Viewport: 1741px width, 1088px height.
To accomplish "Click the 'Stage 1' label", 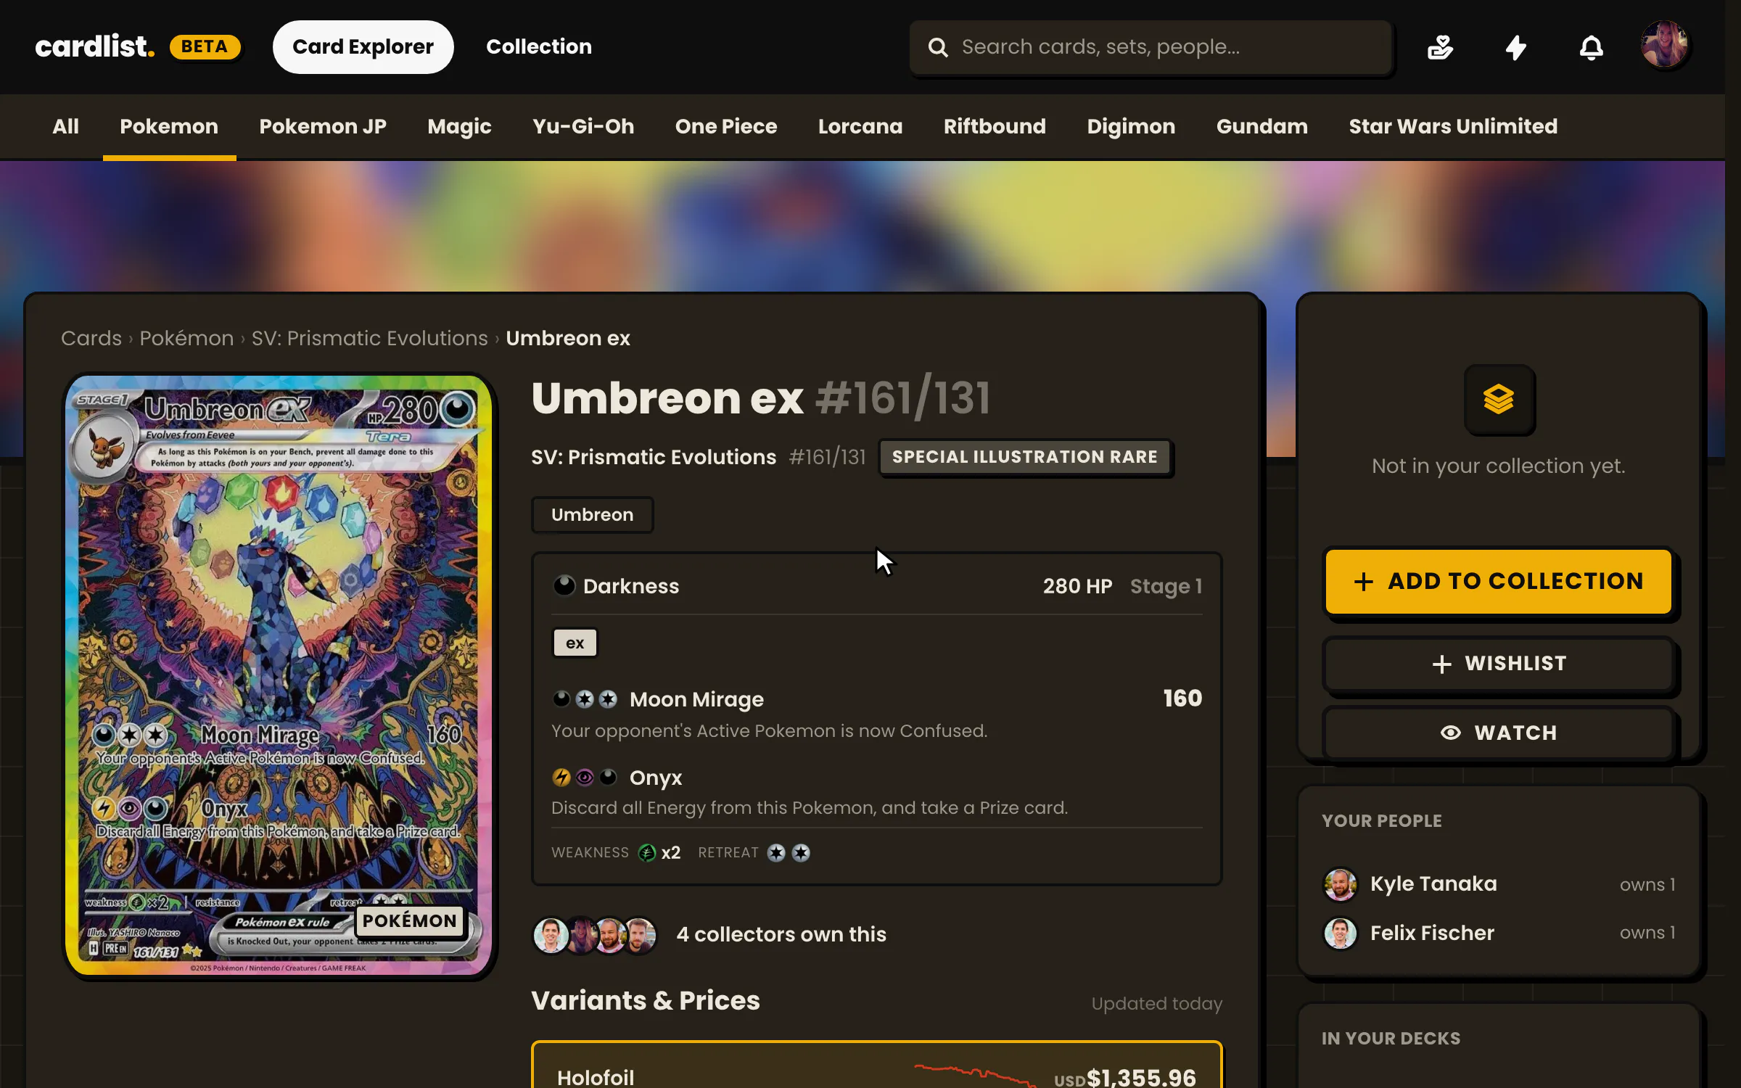I will [x=1166, y=586].
